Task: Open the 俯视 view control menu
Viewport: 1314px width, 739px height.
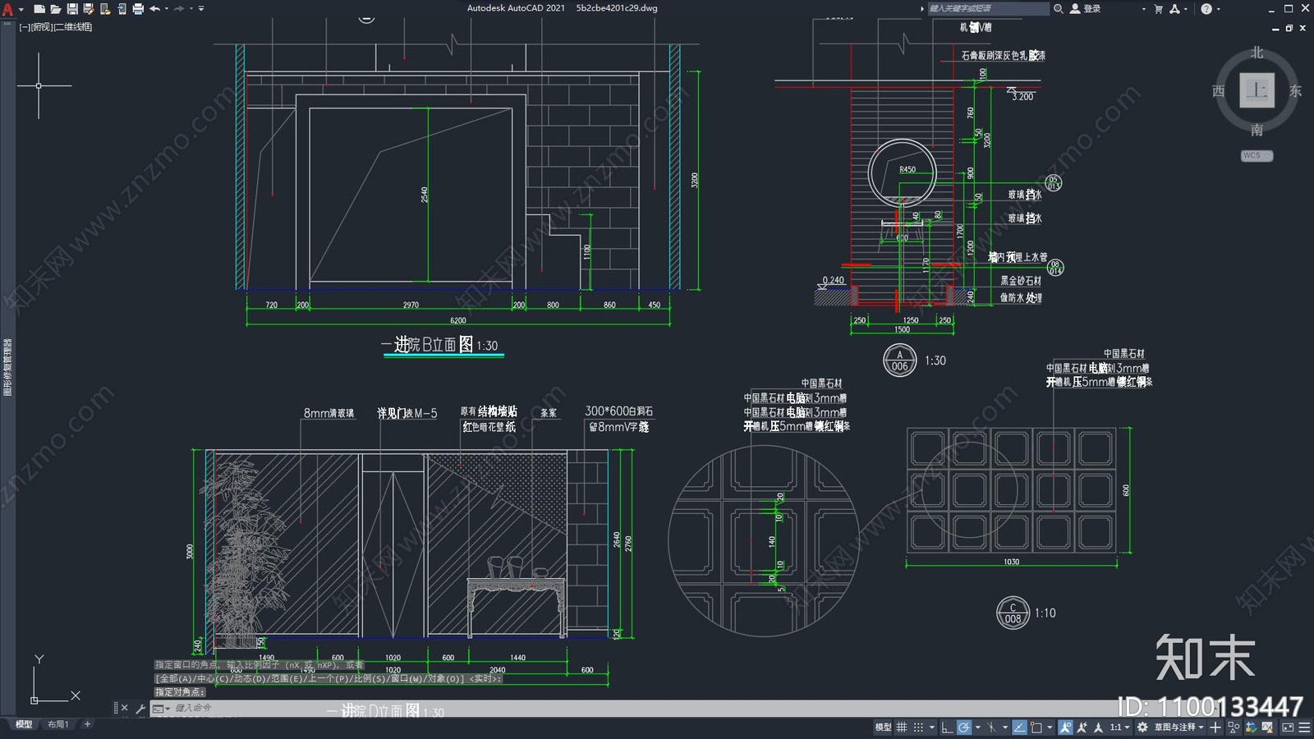Action: [41, 27]
